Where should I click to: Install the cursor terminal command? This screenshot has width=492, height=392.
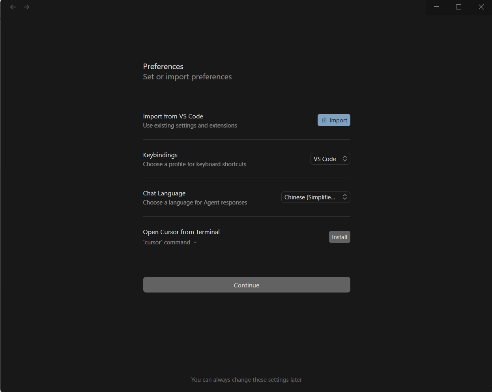[x=339, y=237]
